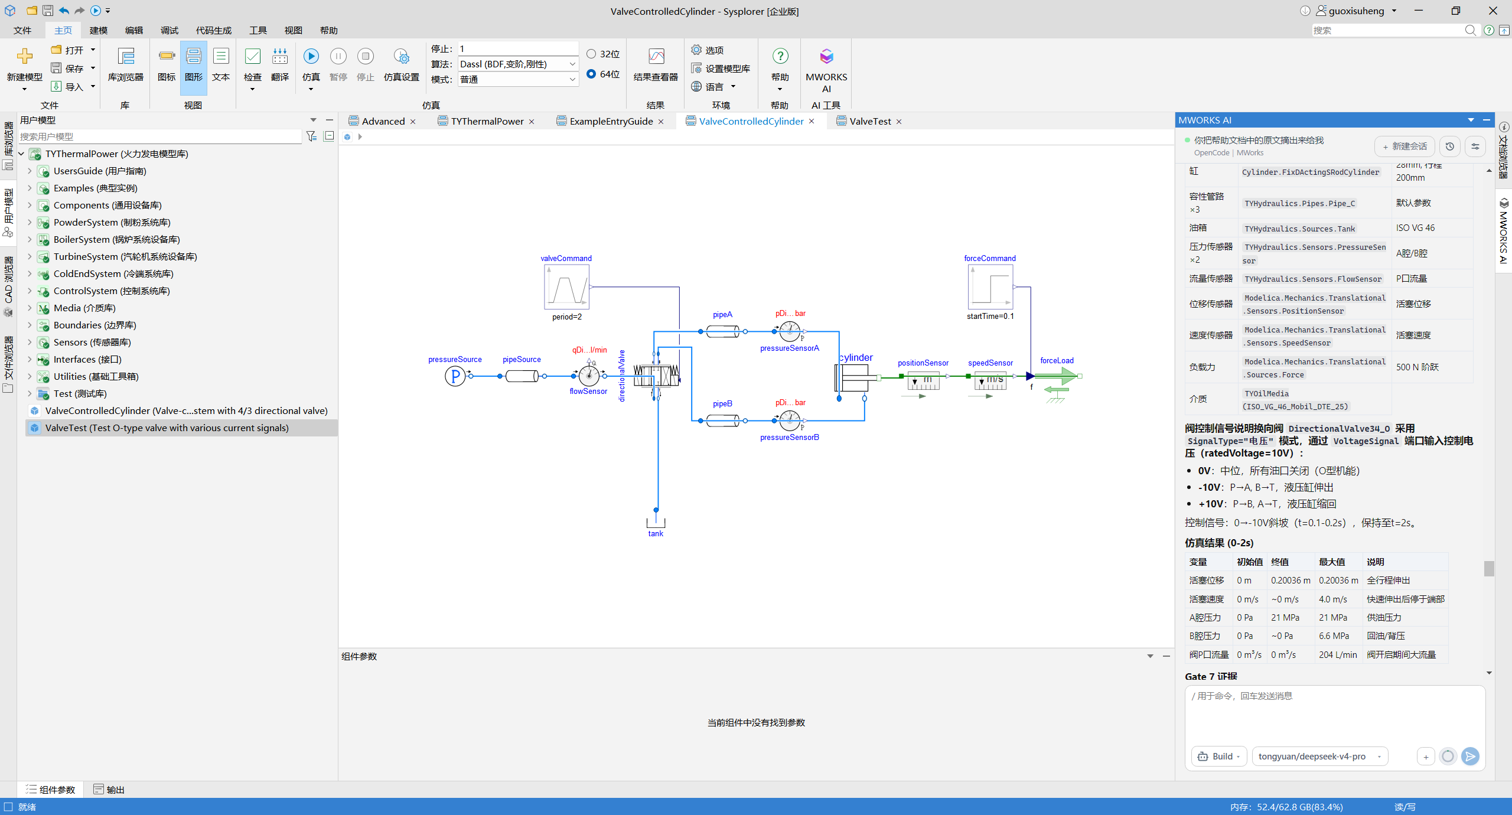Screen dimensions: 1512x815
Task: Click Set Model Library (设置模型库)
Action: pos(721,69)
